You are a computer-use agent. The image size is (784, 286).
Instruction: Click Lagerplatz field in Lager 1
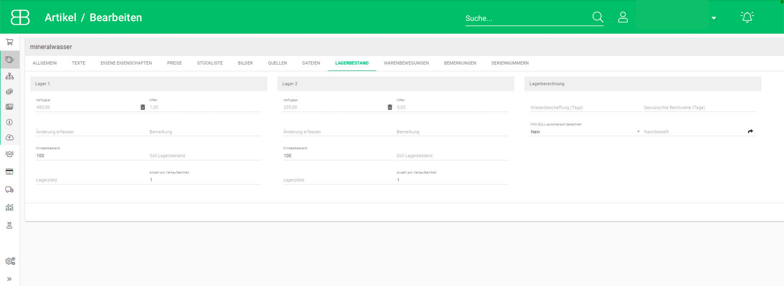[91, 180]
